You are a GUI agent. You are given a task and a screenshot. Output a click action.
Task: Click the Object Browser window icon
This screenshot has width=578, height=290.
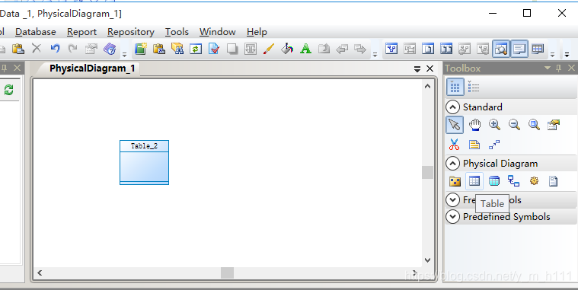click(x=391, y=49)
